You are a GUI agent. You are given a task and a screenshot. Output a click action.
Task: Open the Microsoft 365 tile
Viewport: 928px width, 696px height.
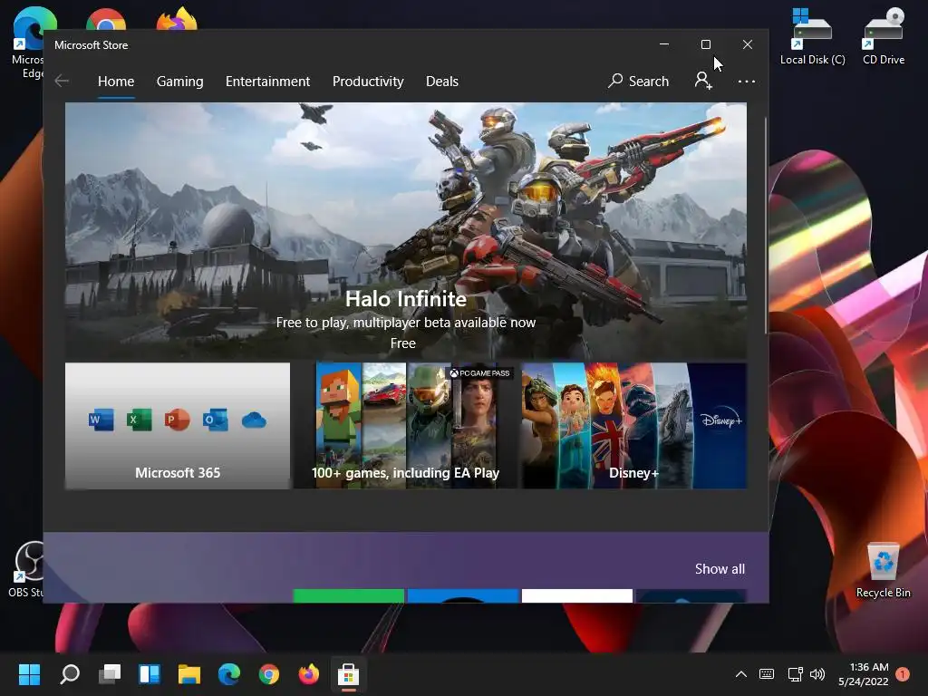tap(178, 426)
